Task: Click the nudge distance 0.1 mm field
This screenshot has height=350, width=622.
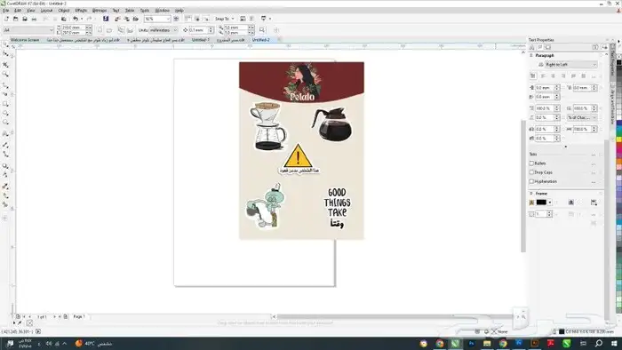Action: click(197, 30)
